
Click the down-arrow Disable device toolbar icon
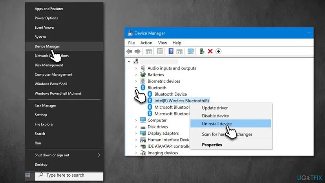click(219, 51)
